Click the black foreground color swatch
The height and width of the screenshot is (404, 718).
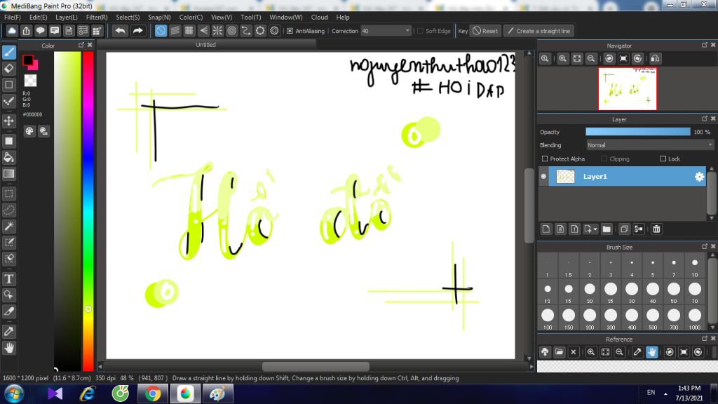pos(27,60)
